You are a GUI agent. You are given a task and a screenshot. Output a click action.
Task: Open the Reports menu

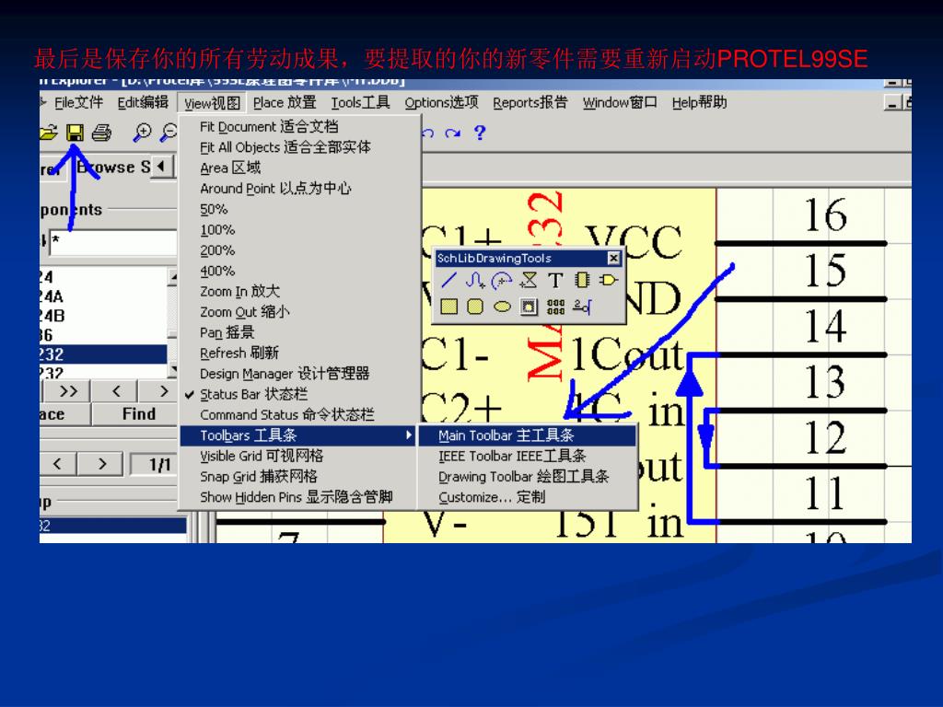pos(530,103)
